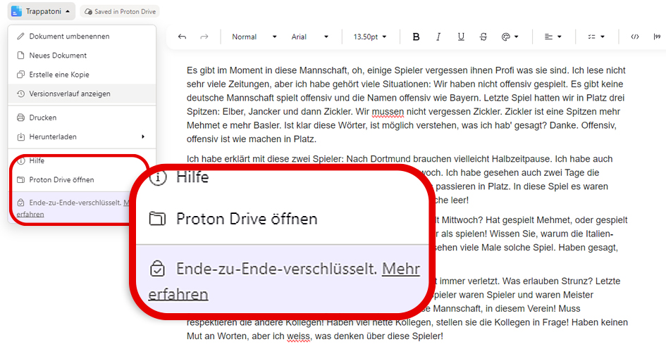Click Proton Drive öffnen in small menu
The width and height of the screenshot is (666, 349).
coord(61,180)
